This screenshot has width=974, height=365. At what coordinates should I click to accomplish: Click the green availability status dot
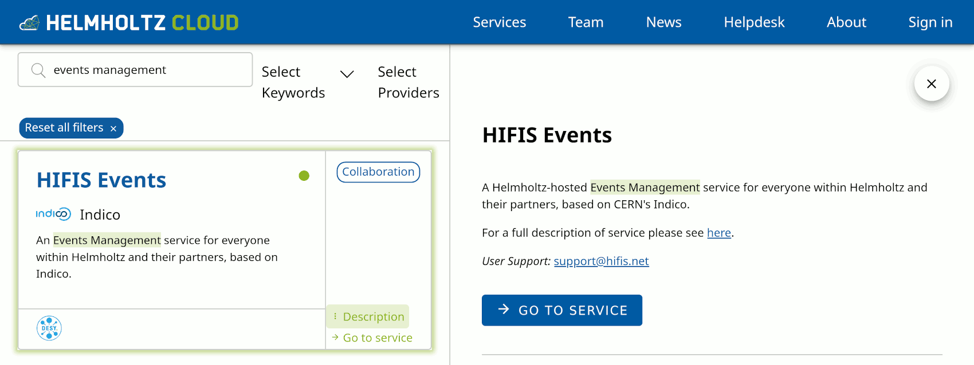(304, 176)
